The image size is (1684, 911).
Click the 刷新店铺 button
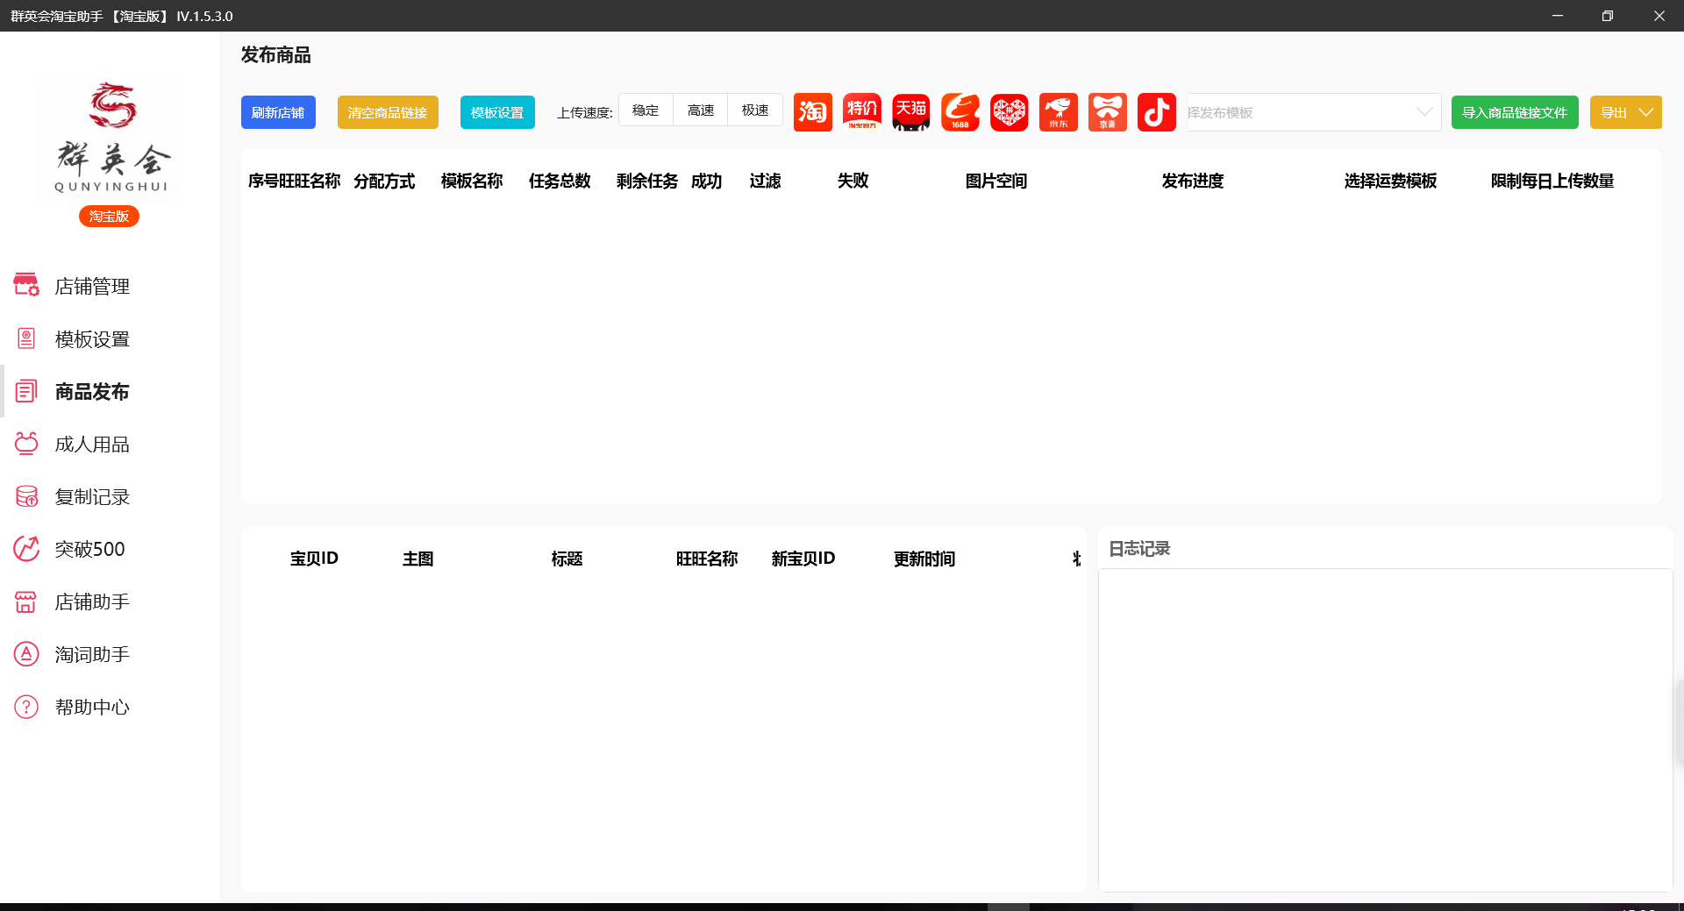(278, 112)
